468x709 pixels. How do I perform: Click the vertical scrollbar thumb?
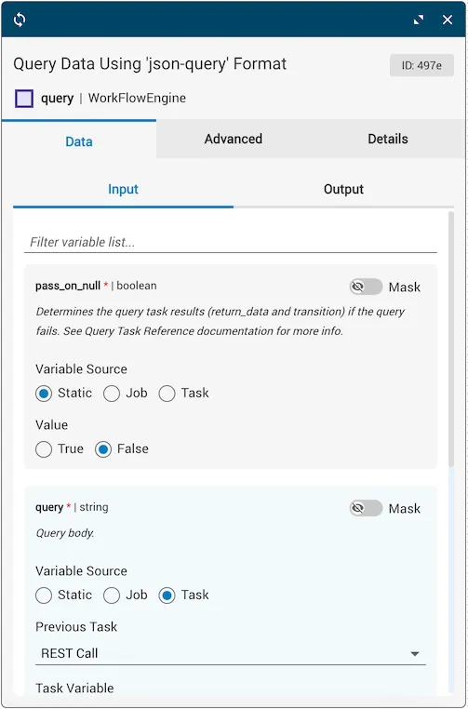[451, 339]
